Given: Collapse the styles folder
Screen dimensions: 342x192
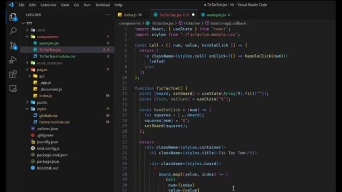Looking at the screenshot, I should [x=27, y=109].
